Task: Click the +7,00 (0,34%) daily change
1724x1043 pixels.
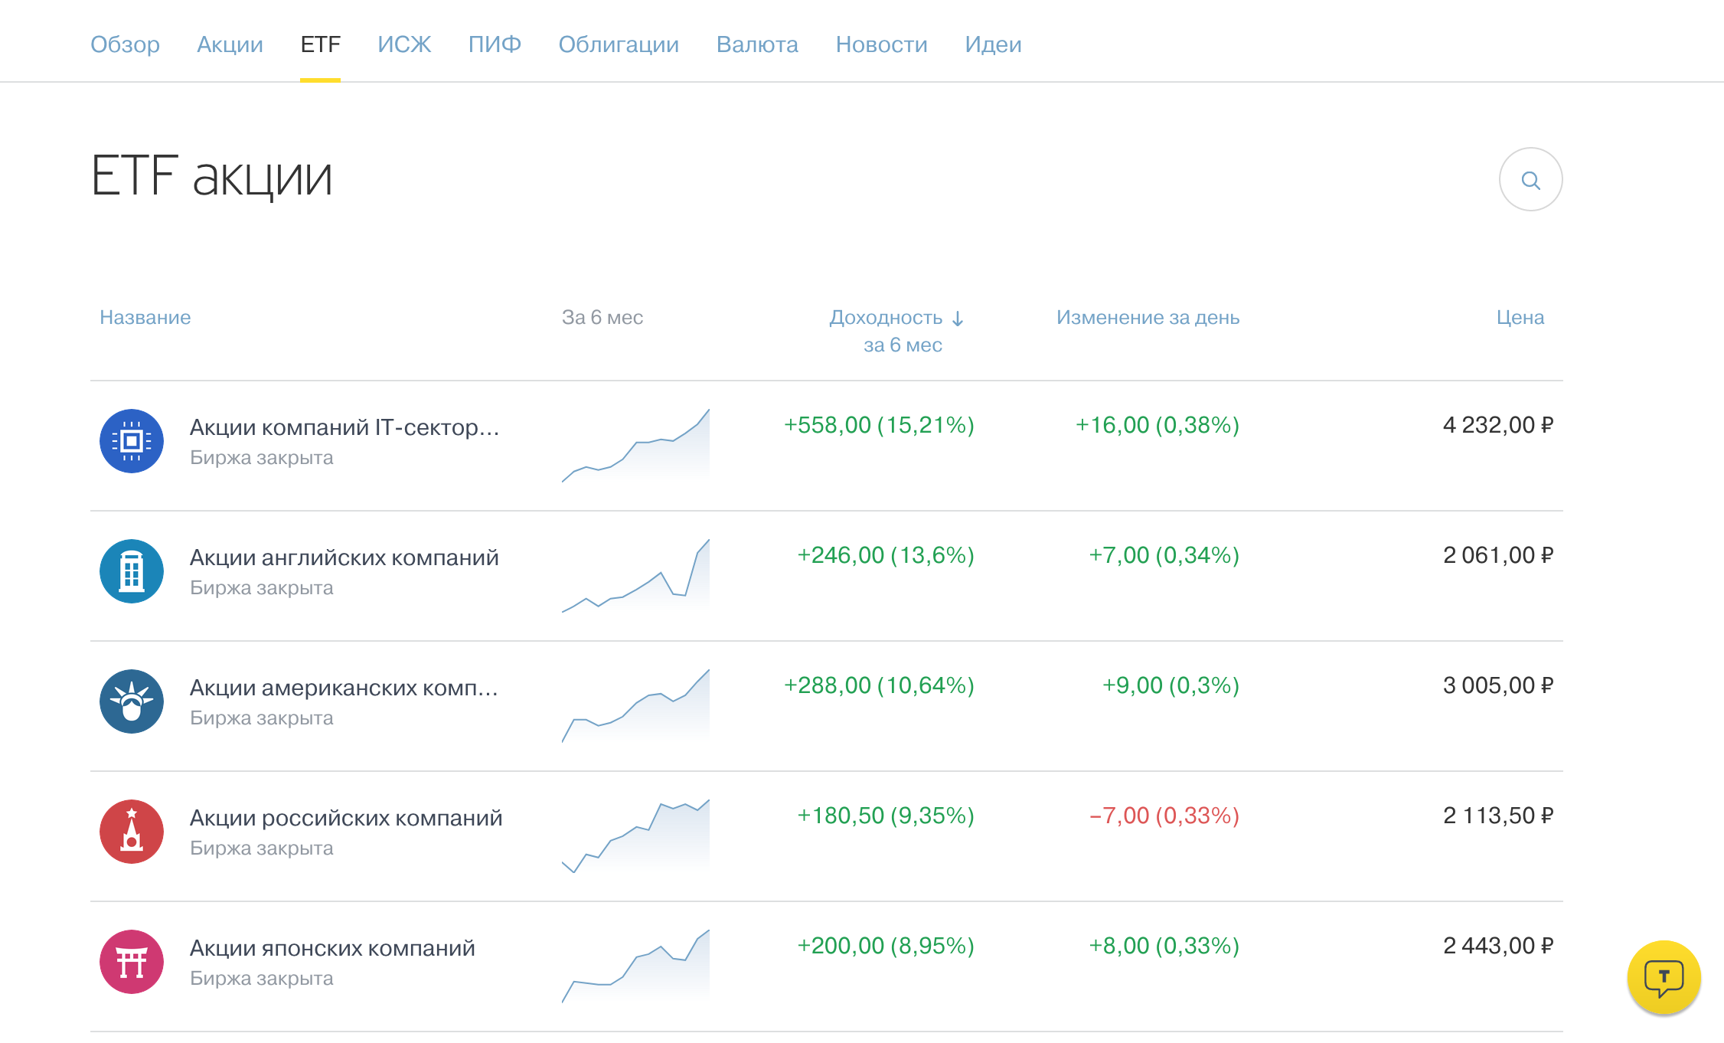Action: click(x=1164, y=555)
